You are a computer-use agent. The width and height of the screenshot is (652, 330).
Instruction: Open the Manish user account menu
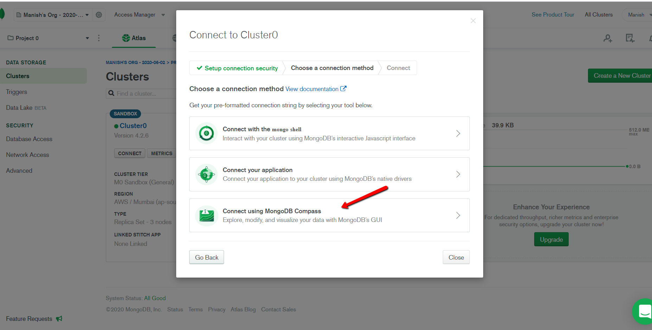pos(638,15)
